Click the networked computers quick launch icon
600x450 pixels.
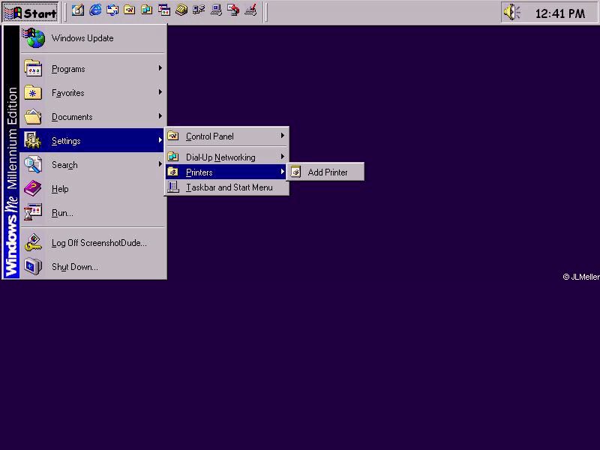coord(199,10)
